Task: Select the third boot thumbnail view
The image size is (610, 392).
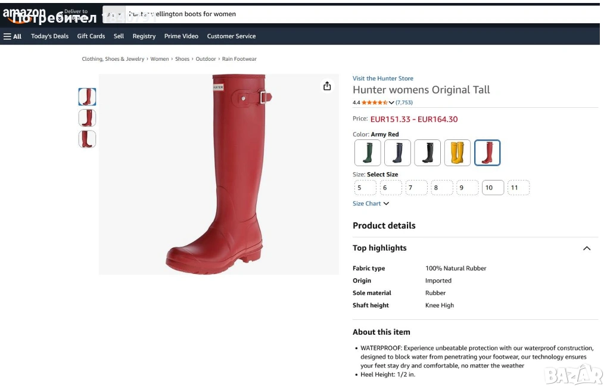Action: pyautogui.click(x=87, y=139)
